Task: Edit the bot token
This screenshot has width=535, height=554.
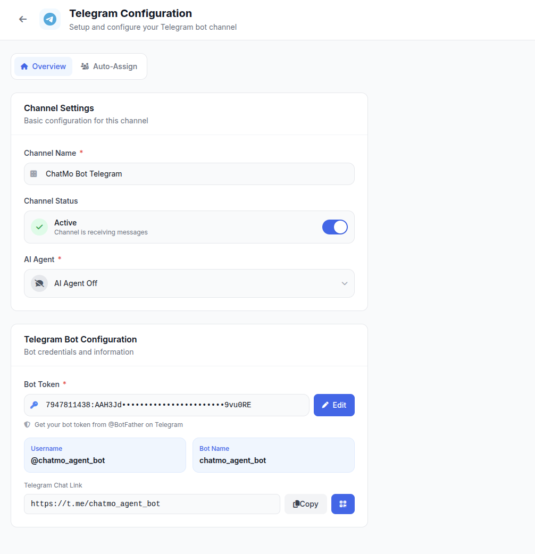Action: (x=334, y=405)
